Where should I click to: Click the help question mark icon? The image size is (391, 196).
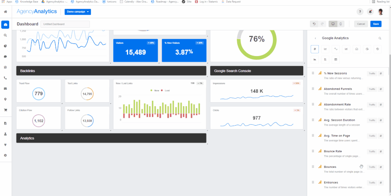point(360,12)
